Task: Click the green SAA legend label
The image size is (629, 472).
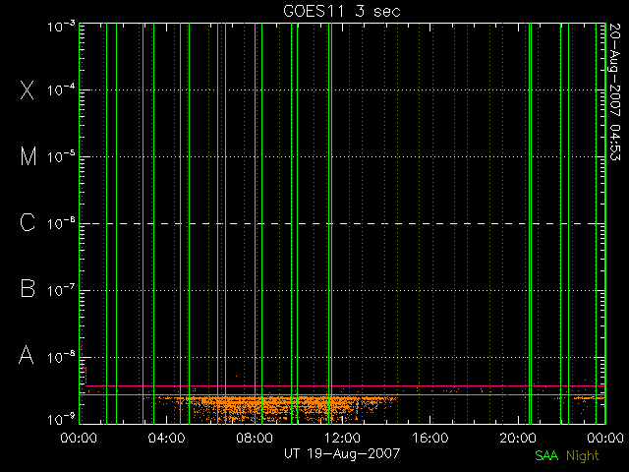Action: [x=546, y=455]
